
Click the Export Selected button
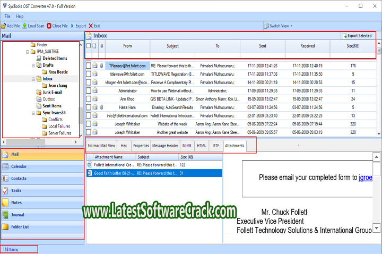coord(357,36)
